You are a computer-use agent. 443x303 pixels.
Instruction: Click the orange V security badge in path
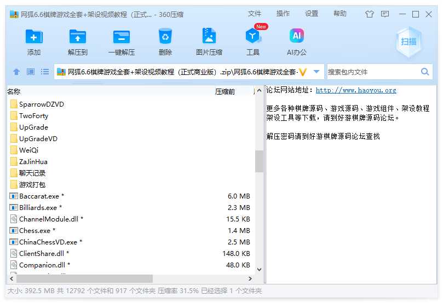(x=303, y=72)
